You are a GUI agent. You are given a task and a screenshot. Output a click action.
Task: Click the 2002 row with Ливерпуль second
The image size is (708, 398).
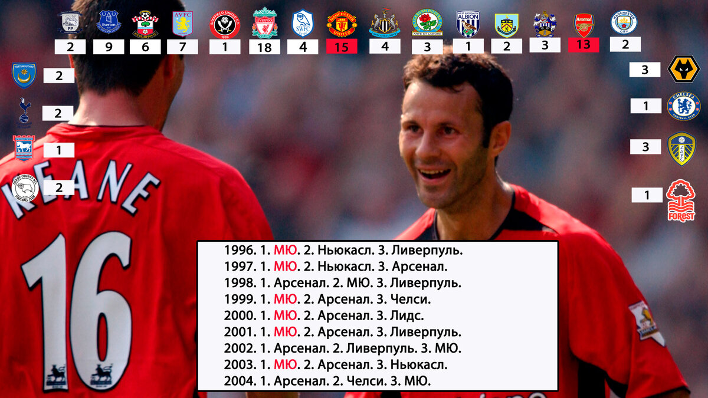pos(342,348)
